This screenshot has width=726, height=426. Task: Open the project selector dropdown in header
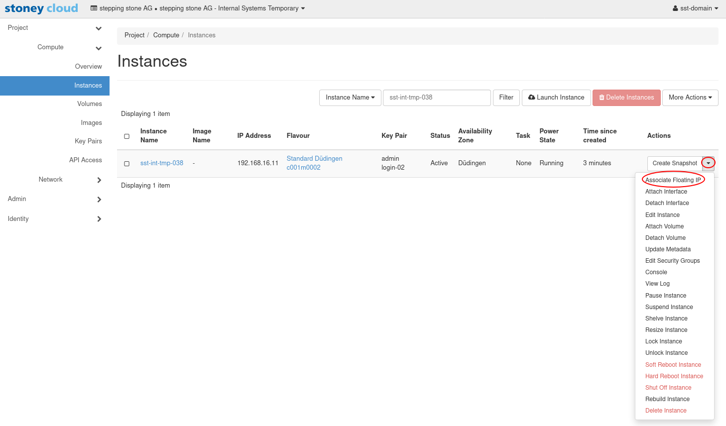pos(198,8)
